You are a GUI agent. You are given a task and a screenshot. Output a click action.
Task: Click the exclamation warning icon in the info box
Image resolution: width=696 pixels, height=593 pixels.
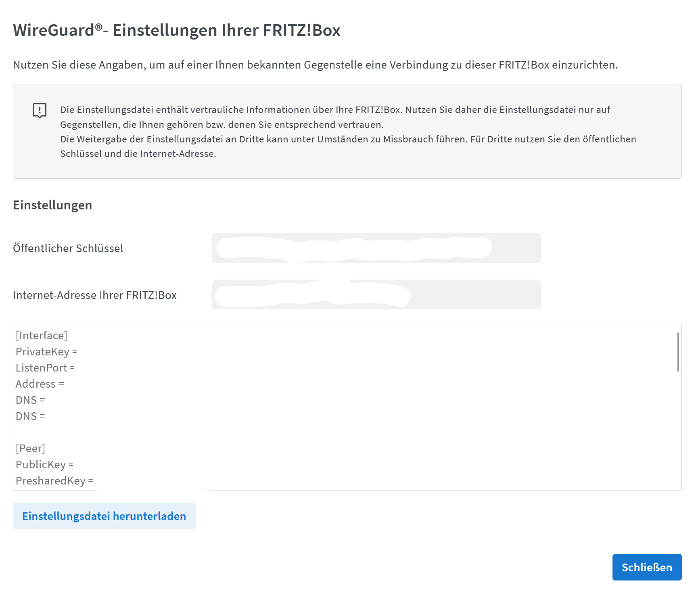(x=40, y=110)
